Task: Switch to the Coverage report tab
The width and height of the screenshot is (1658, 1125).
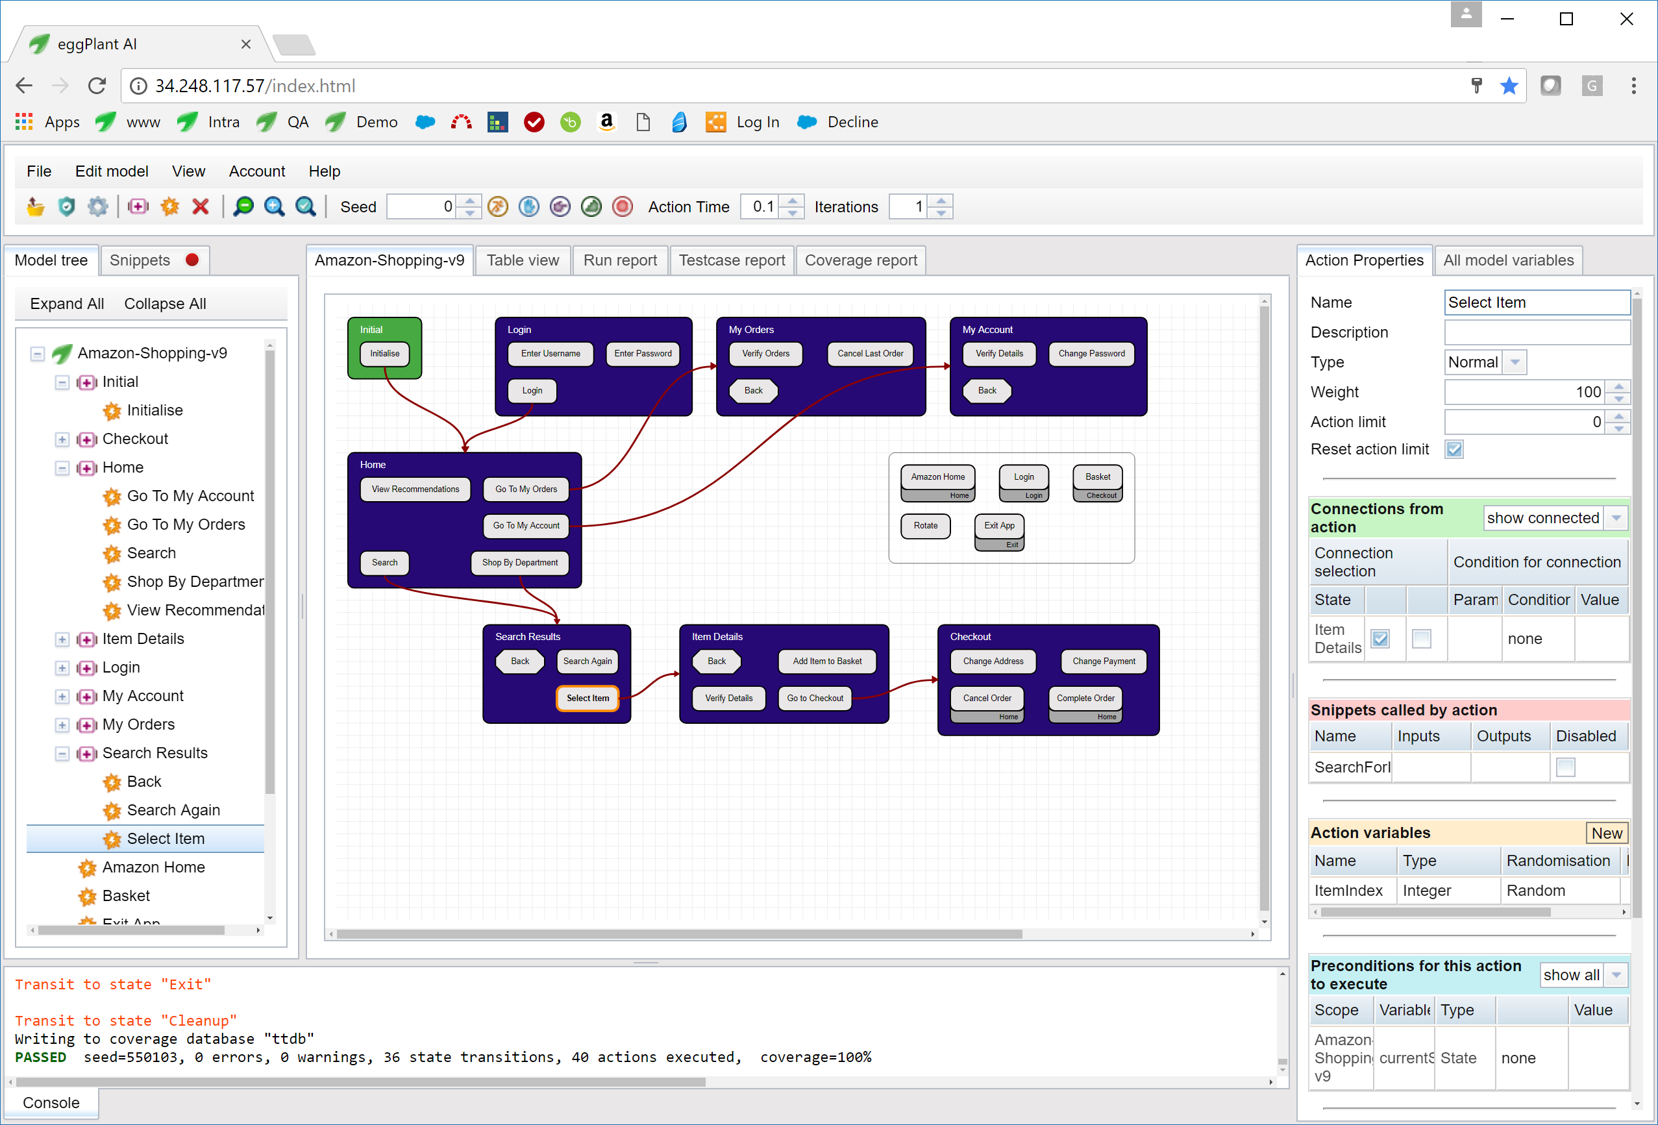Action: click(861, 260)
